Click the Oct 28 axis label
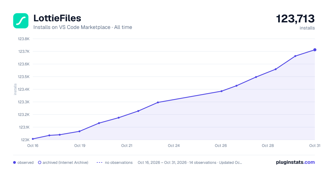Viewport: 328px width, 172px height. tap(268, 146)
